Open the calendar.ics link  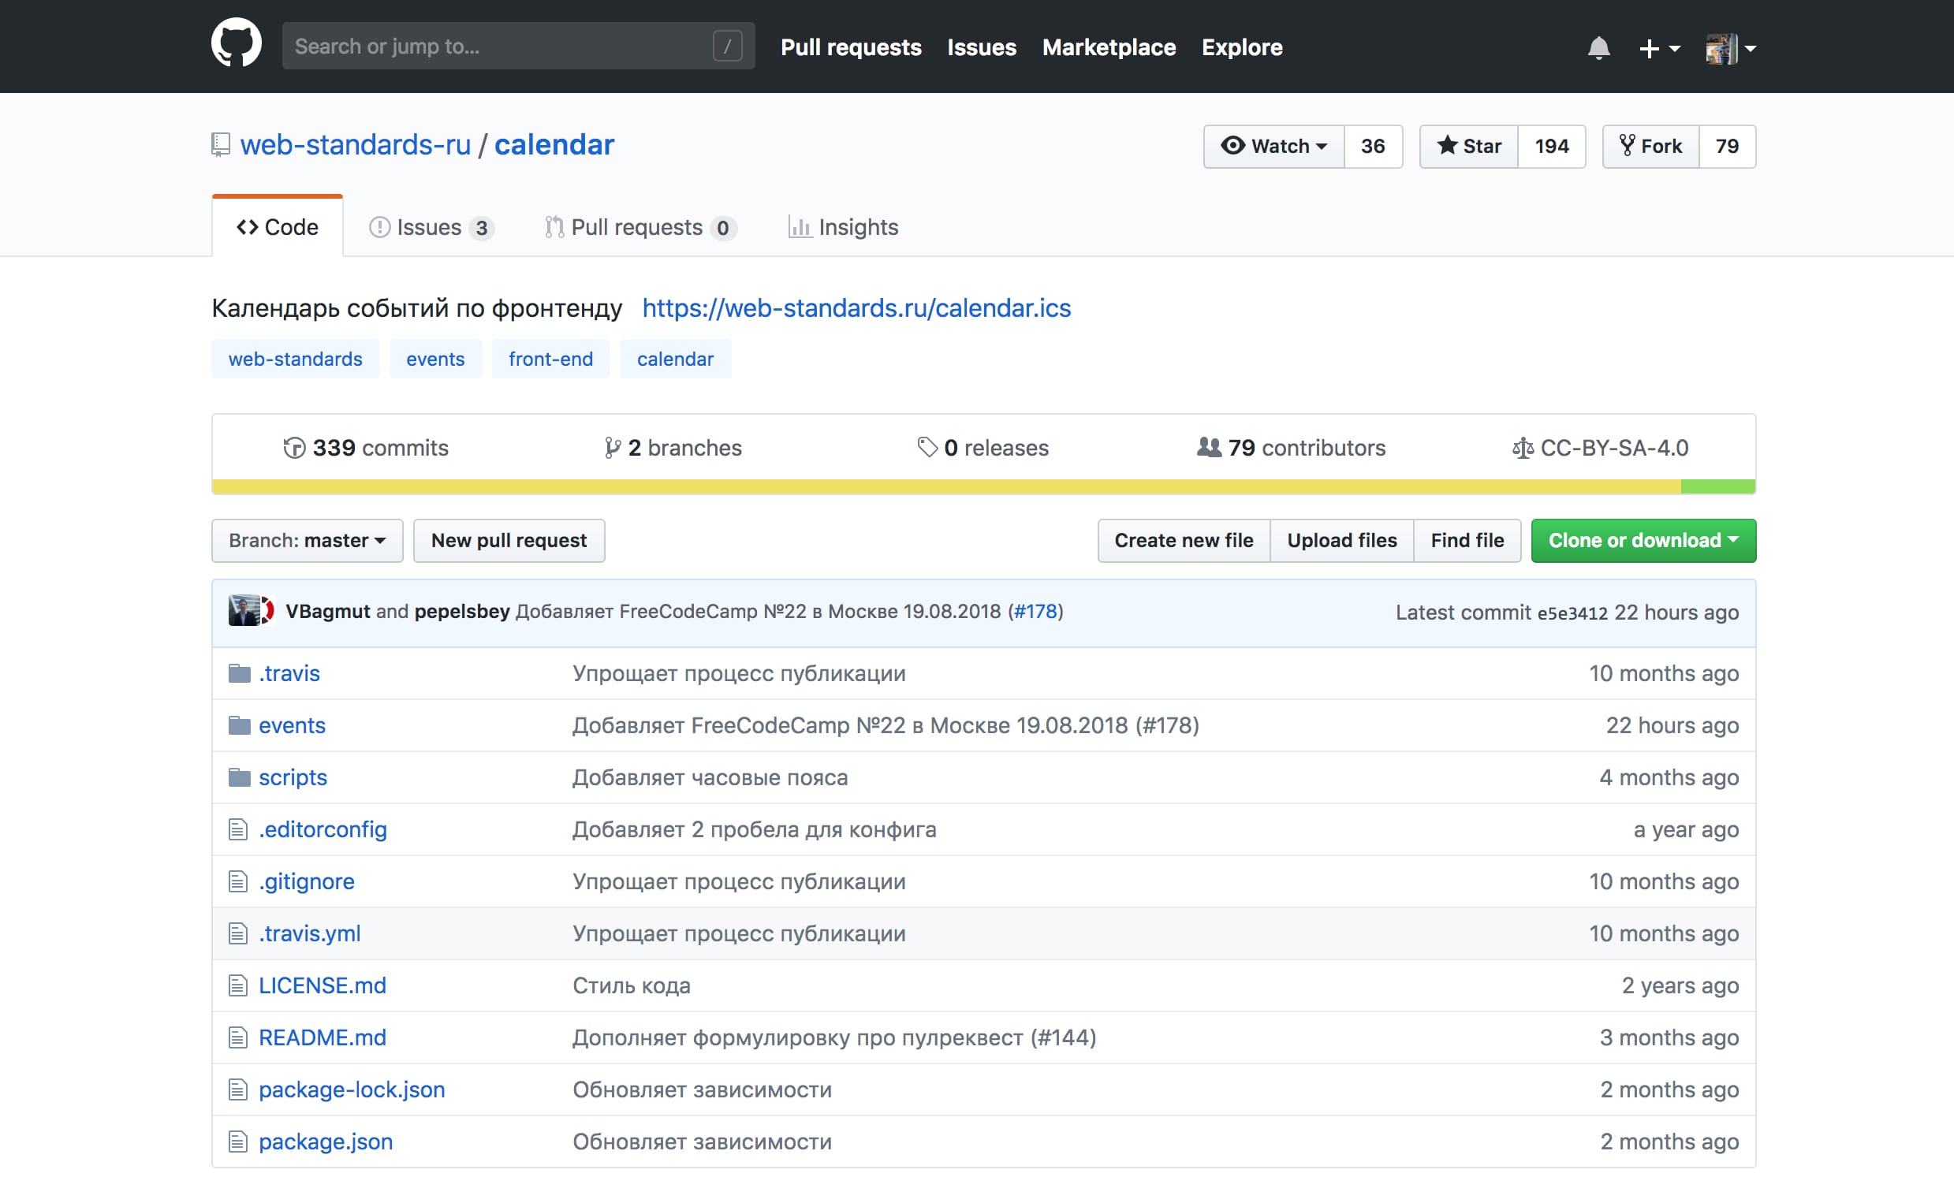(x=857, y=308)
